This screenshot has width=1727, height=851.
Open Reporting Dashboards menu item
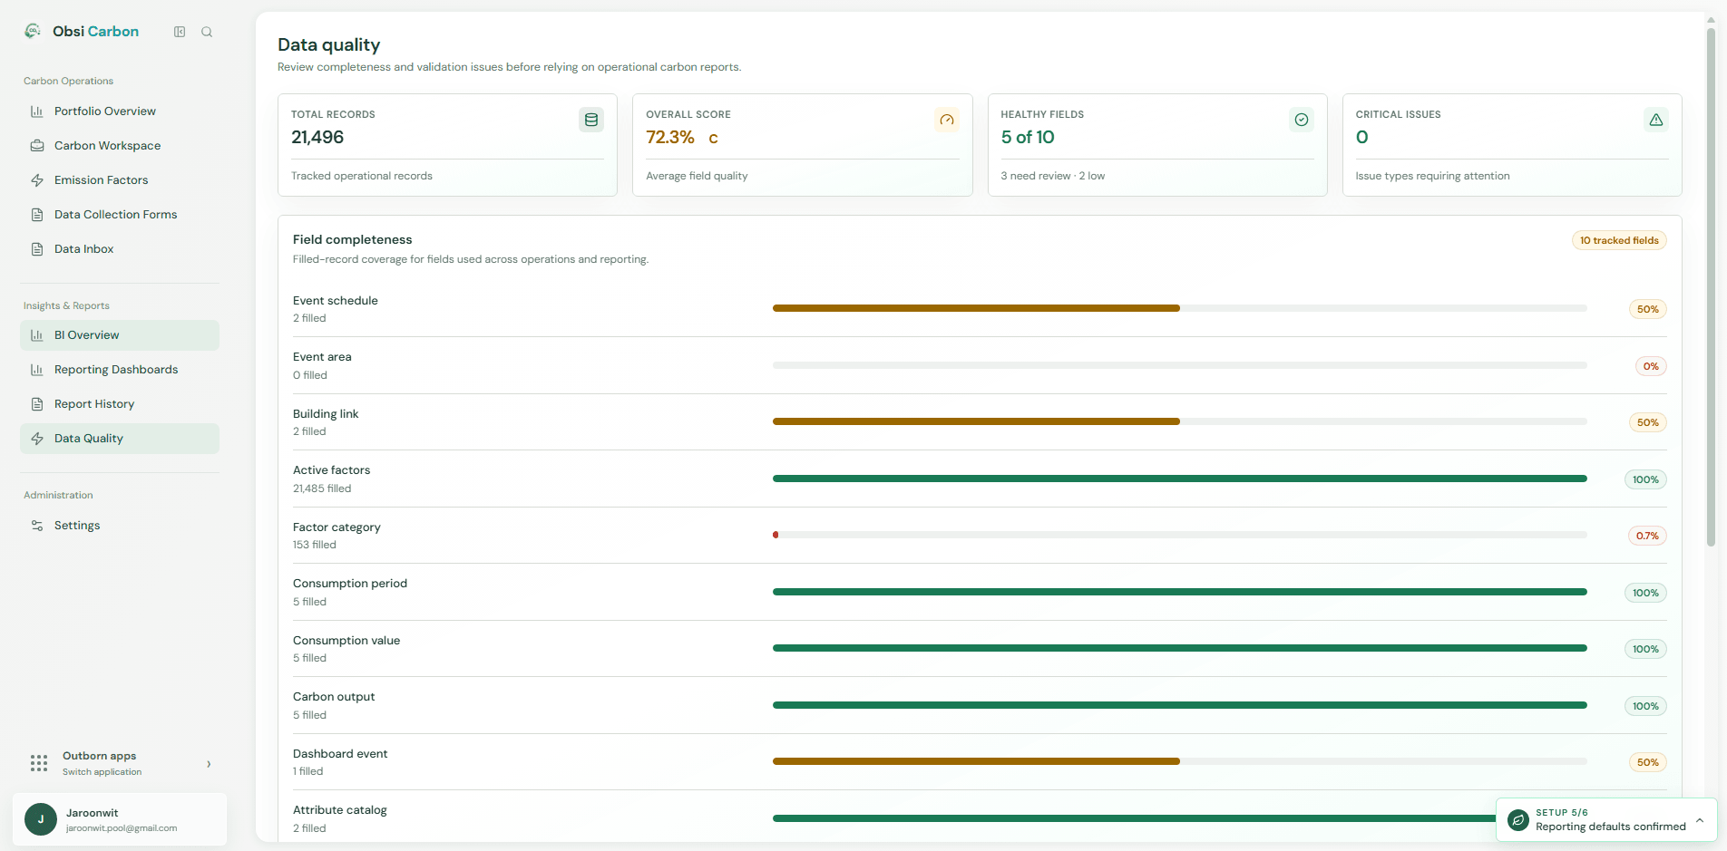(x=120, y=370)
